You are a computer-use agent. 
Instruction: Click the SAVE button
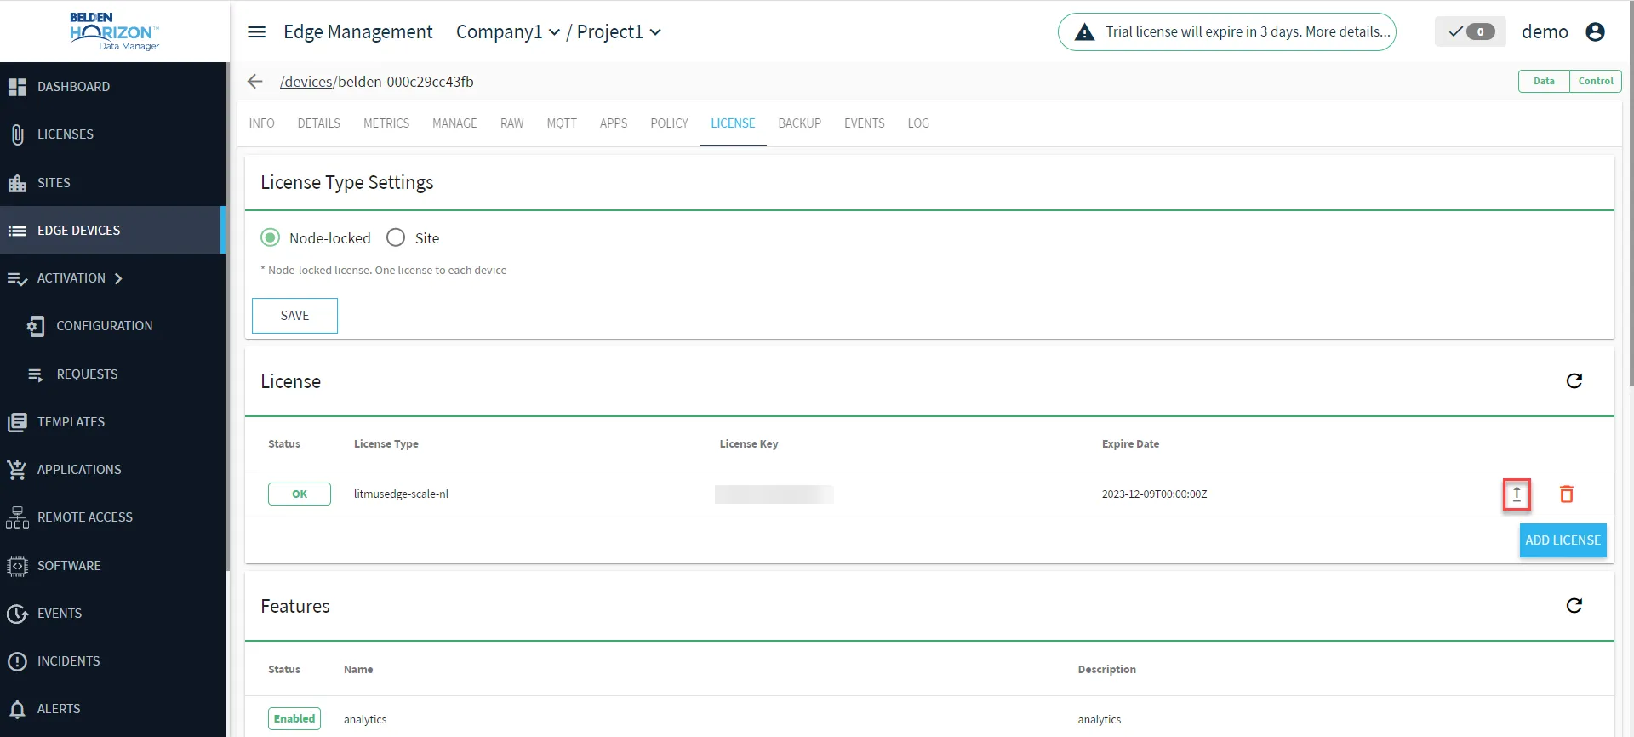tap(294, 316)
